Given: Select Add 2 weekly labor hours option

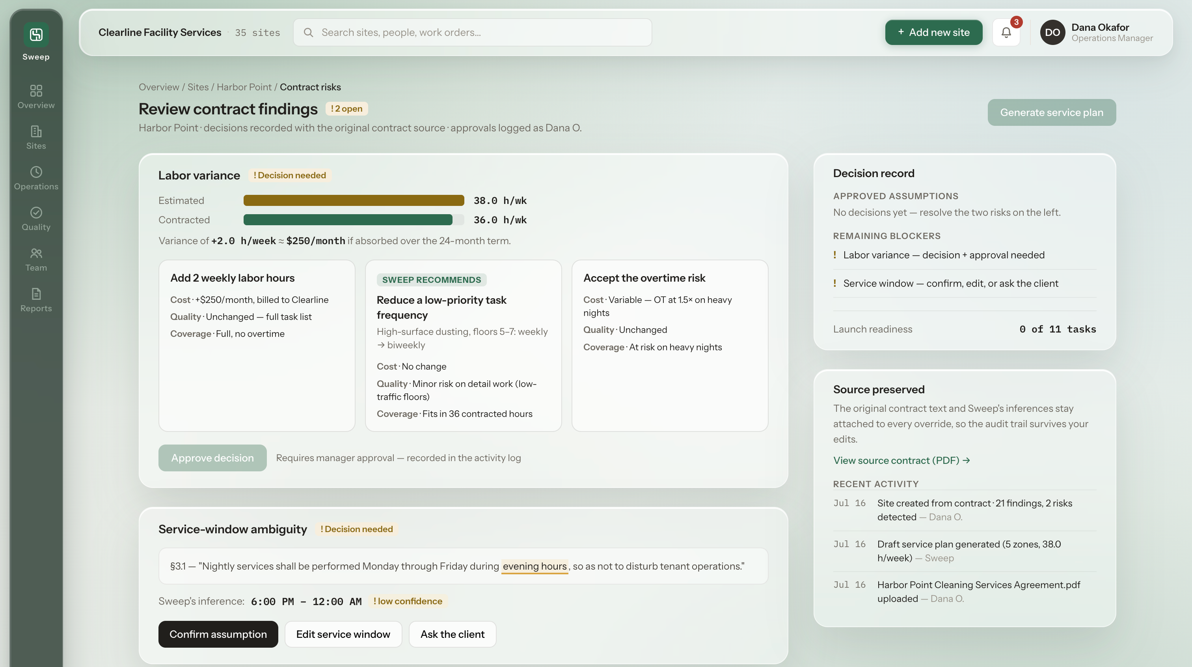Looking at the screenshot, I should coord(257,346).
